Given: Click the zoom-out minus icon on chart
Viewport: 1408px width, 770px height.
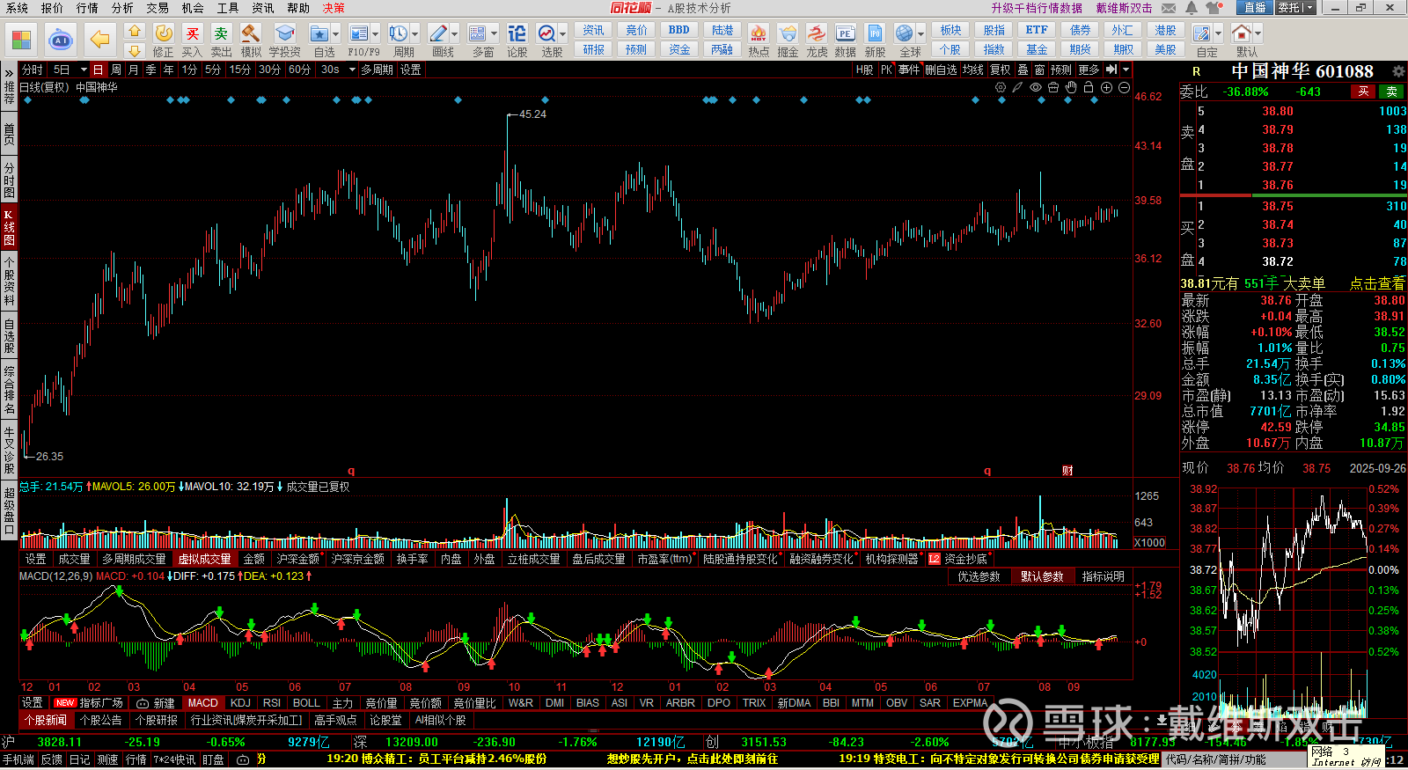Looking at the screenshot, I should tap(1124, 87).
